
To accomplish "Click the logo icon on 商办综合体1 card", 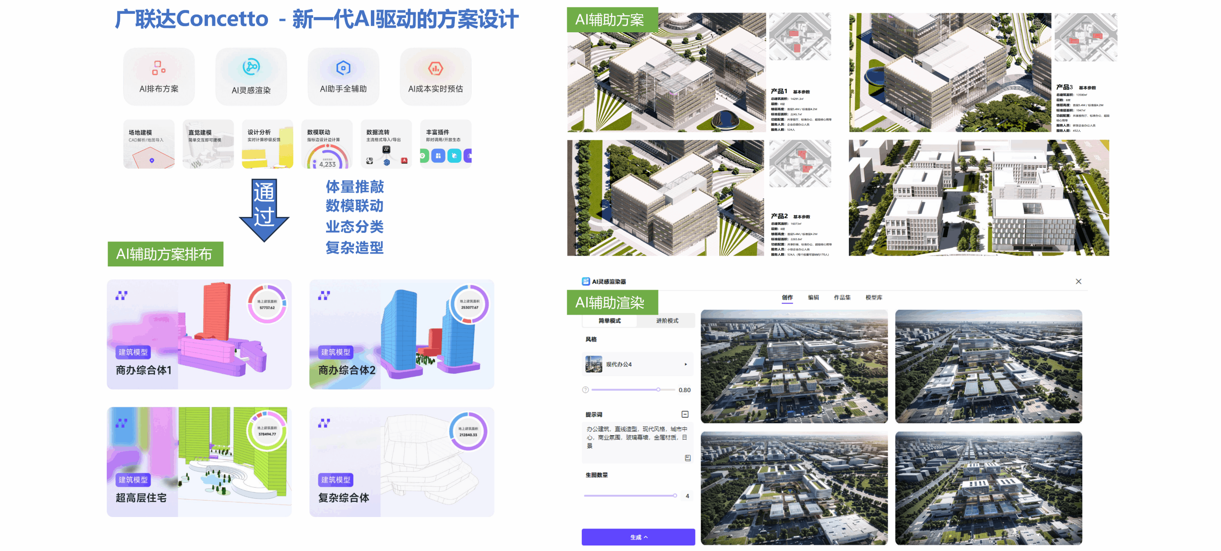I will (x=121, y=296).
